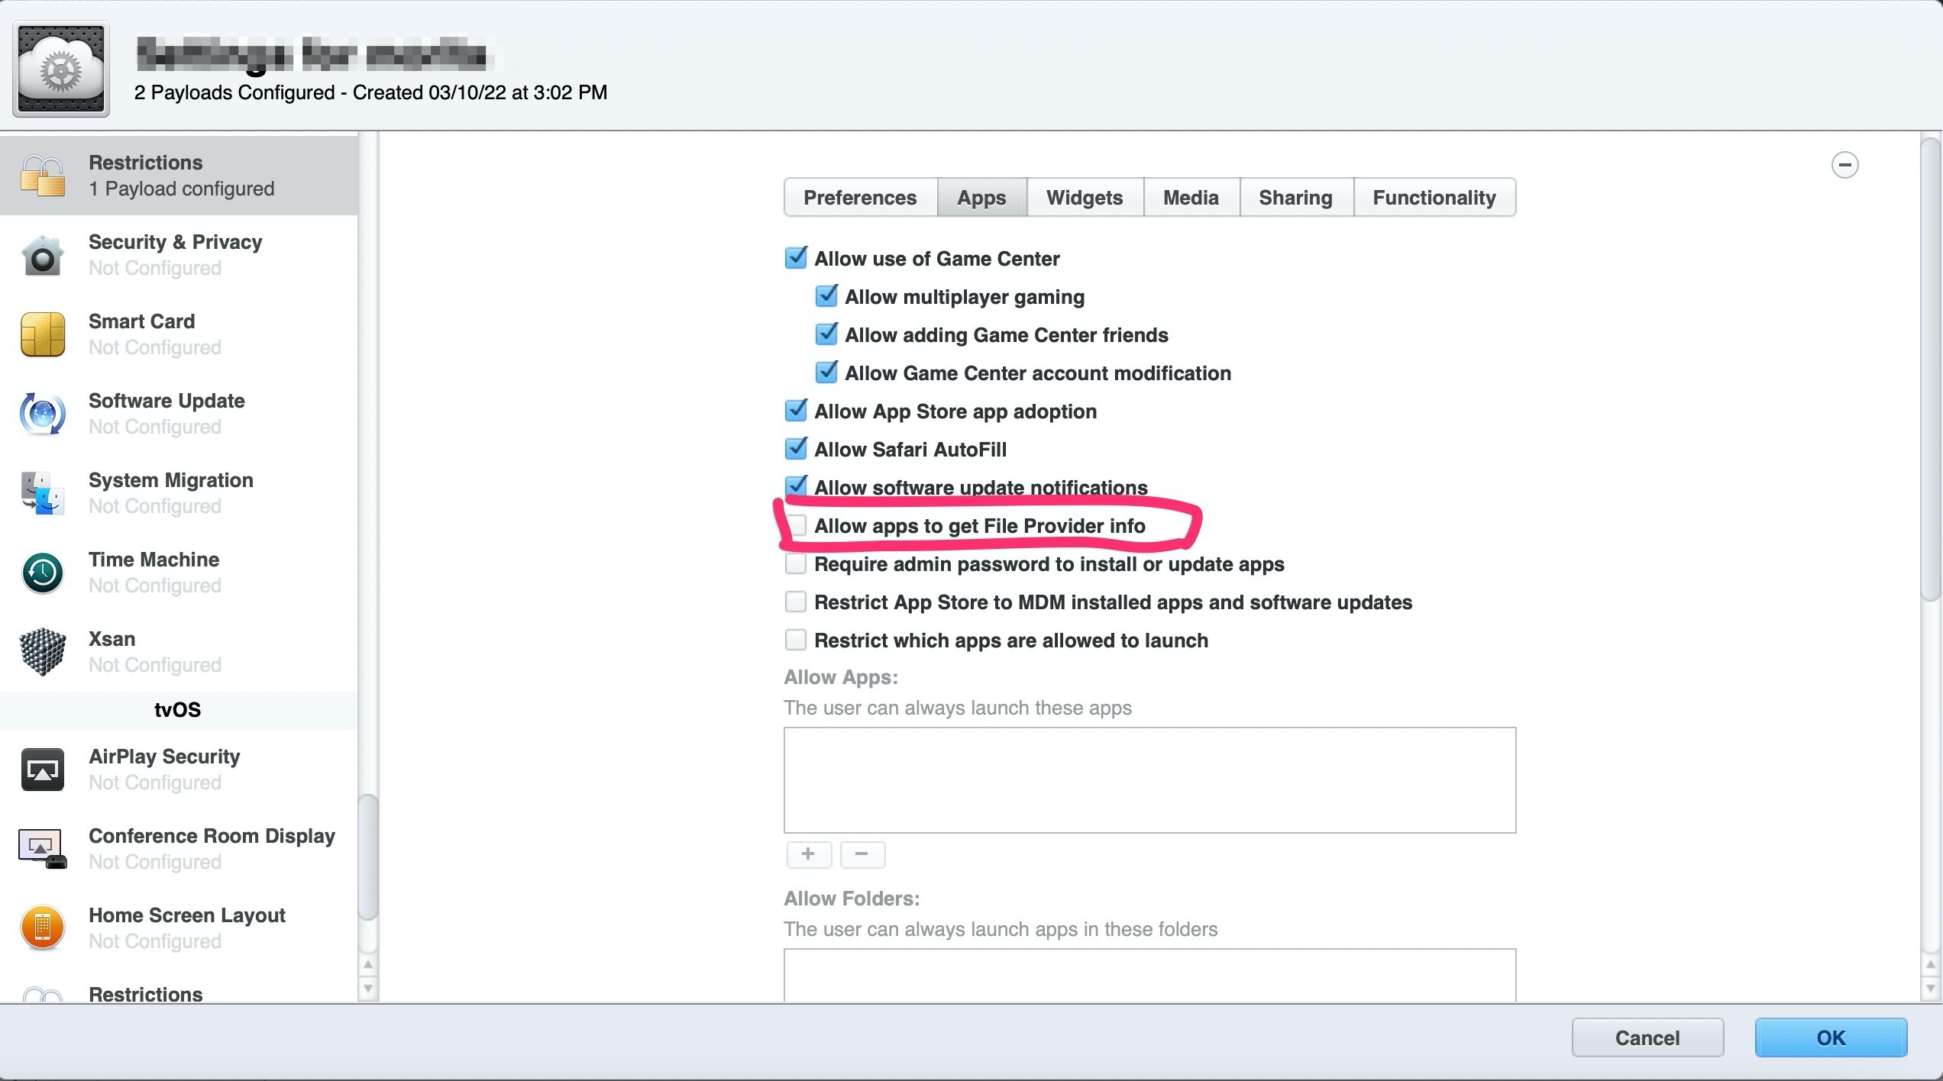This screenshot has width=1943, height=1081.
Task: Click sidebar scroll down arrow
Action: tap(368, 989)
